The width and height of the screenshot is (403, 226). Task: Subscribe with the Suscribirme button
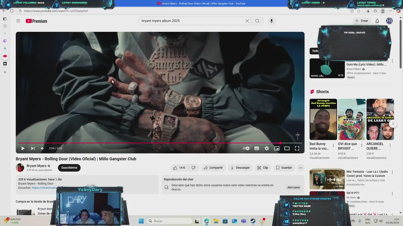click(69, 168)
